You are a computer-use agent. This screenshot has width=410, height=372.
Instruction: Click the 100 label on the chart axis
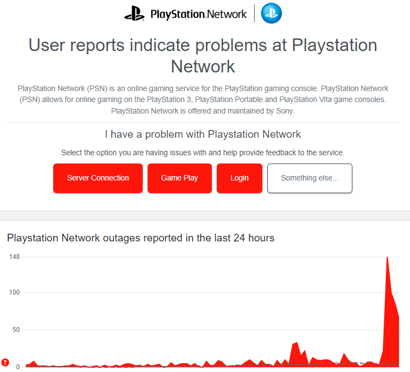(14, 292)
